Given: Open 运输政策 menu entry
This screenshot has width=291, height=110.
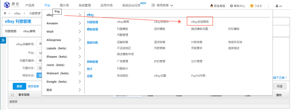Looking at the screenshot, I should pyautogui.click(x=123, y=42).
